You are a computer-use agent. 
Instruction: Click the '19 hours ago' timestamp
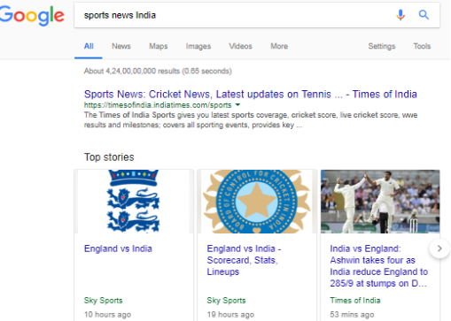pyautogui.click(x=230, y=315)
